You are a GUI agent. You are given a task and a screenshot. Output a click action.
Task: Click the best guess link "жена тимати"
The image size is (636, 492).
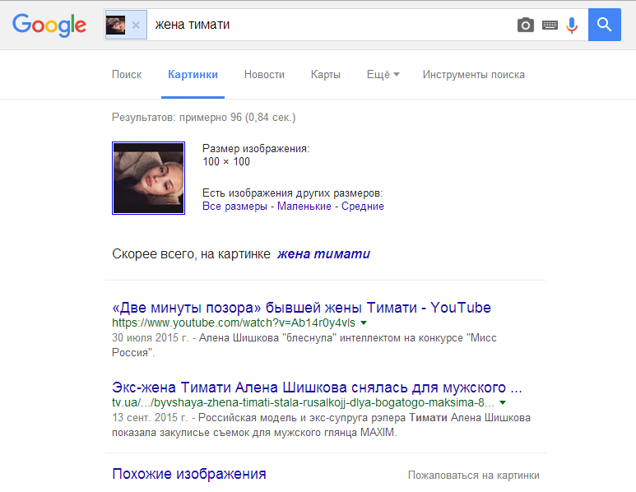(x=323, y=254)
